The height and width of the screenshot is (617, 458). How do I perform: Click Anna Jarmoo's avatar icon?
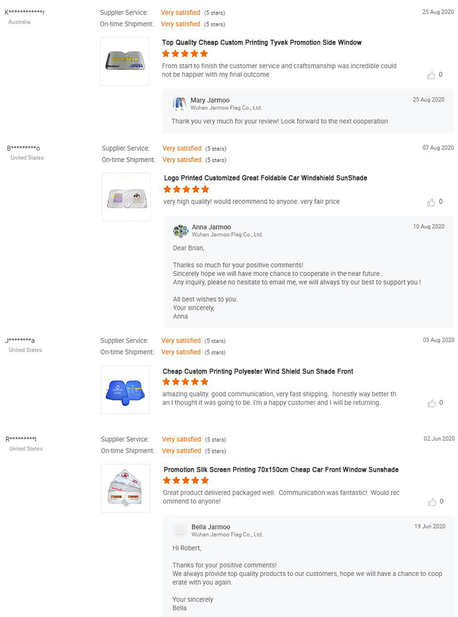tap(181, 231)
